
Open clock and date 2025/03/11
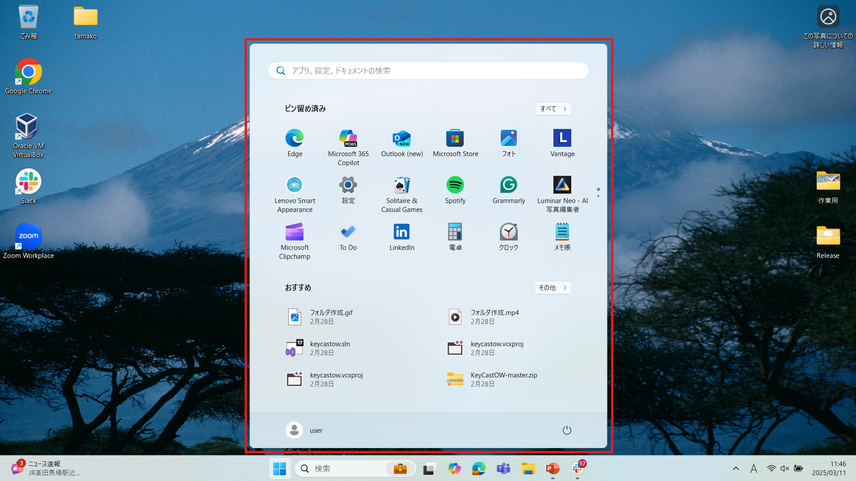[829, 469]
